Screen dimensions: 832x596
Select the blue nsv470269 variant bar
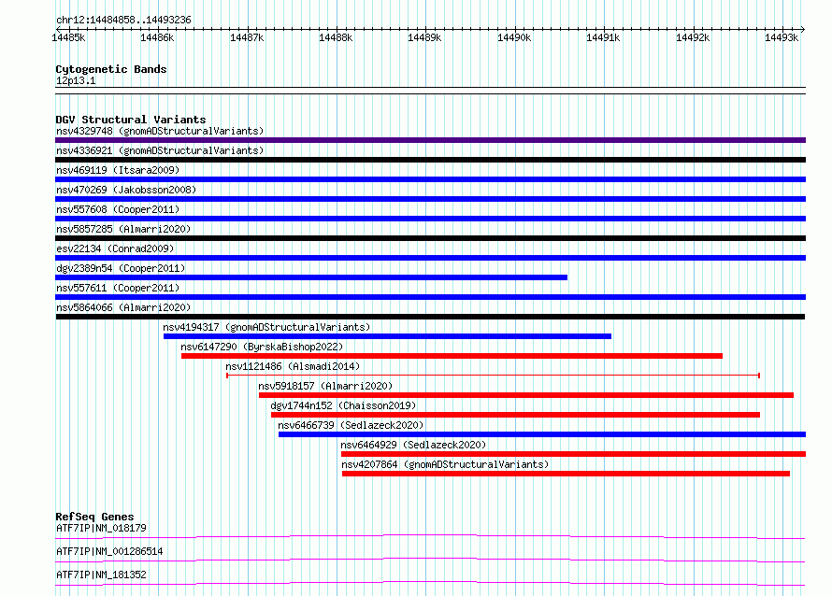pos(430,199)
